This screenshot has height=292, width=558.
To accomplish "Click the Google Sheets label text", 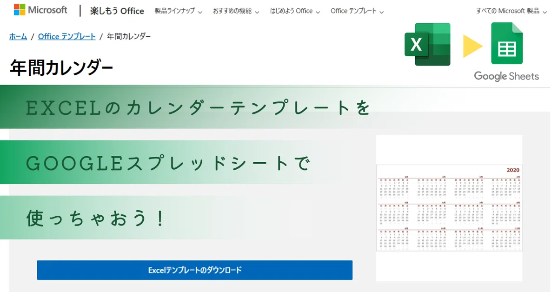I will [506, 76].
